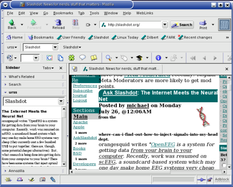
Task: Open the Print options dropdown arrow
Action: pos(213,25)
